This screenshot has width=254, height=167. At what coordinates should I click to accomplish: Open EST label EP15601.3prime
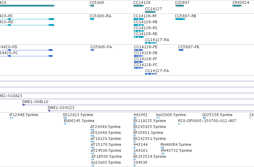pyautogui.click(x=148, y=133)
